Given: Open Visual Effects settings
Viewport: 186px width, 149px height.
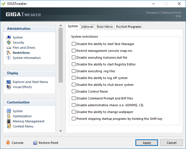Looking at the screenshot, I should pyautogui.click(x=22, y=87).
